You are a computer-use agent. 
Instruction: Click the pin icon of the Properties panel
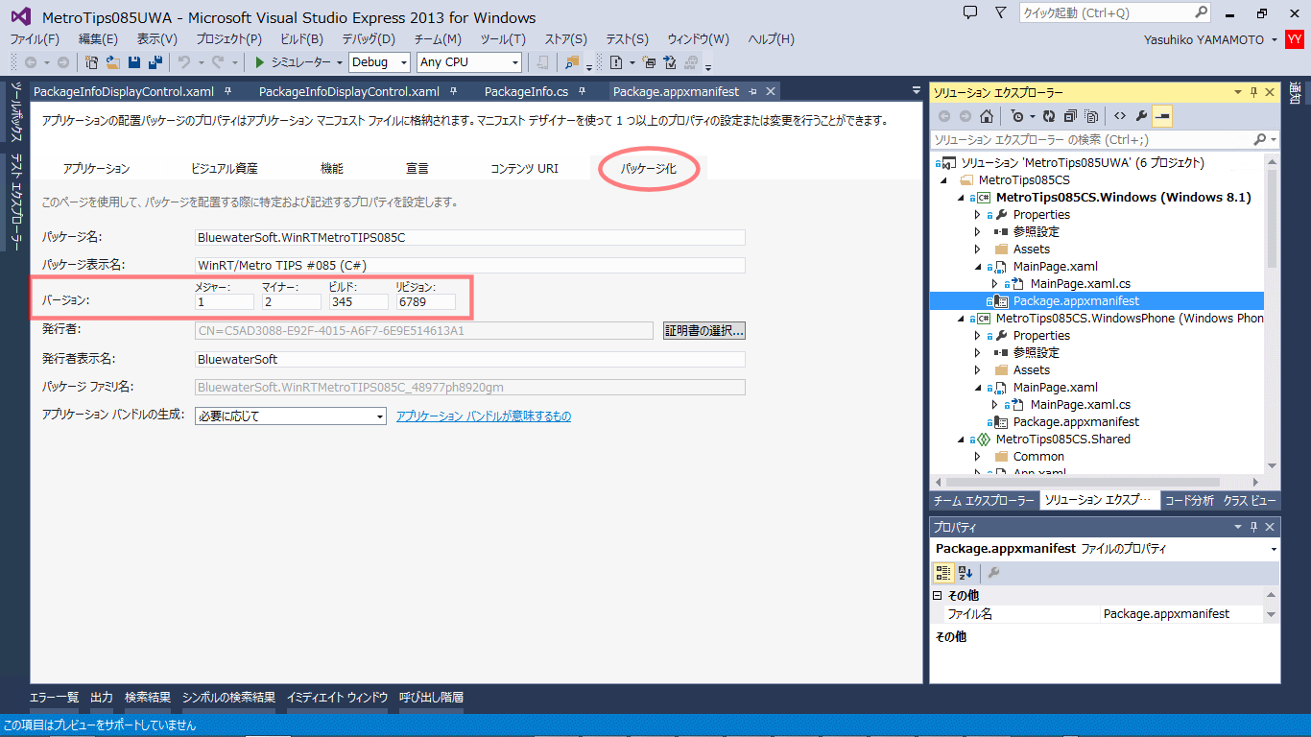coord(1253,527)
